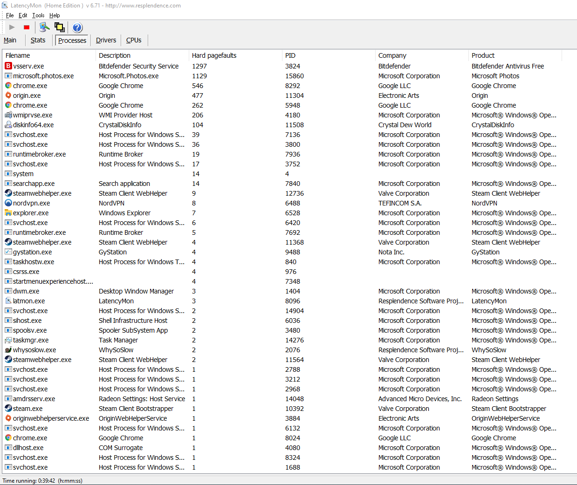Open help with the blue question mark icon
577x485 pixels.
coord(77,27)
